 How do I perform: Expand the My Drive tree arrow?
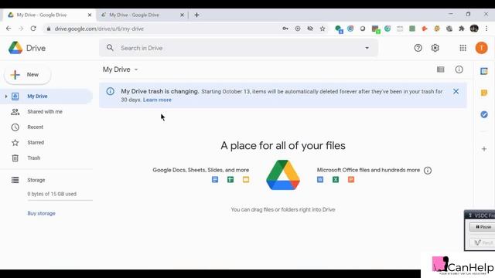coord(6,96)
